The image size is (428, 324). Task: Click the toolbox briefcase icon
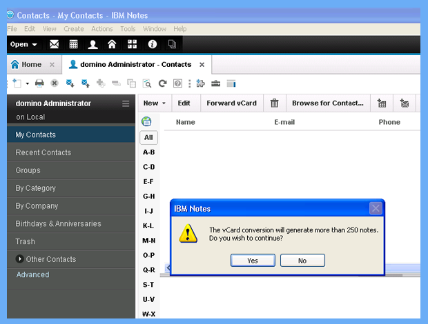point(215,83)
